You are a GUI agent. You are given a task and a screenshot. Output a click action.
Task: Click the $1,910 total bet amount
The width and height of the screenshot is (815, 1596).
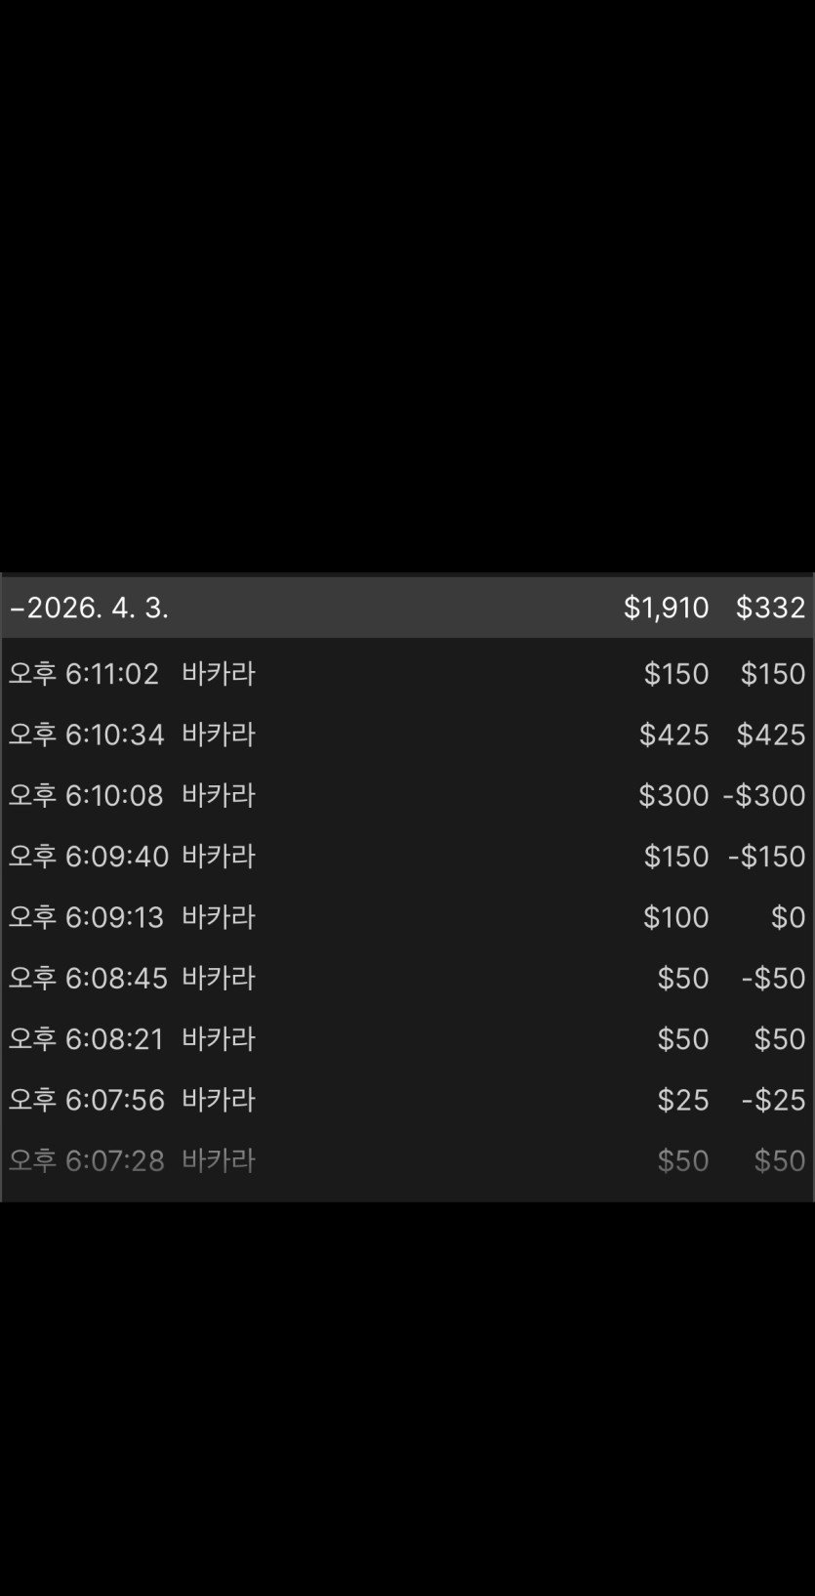point(666,608)
